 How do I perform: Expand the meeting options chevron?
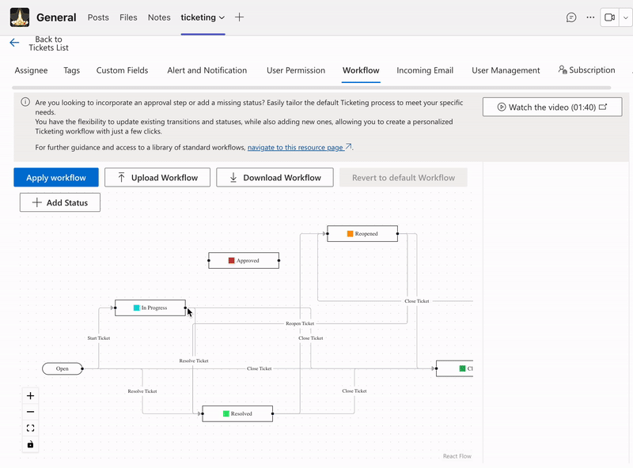(626, 17)
